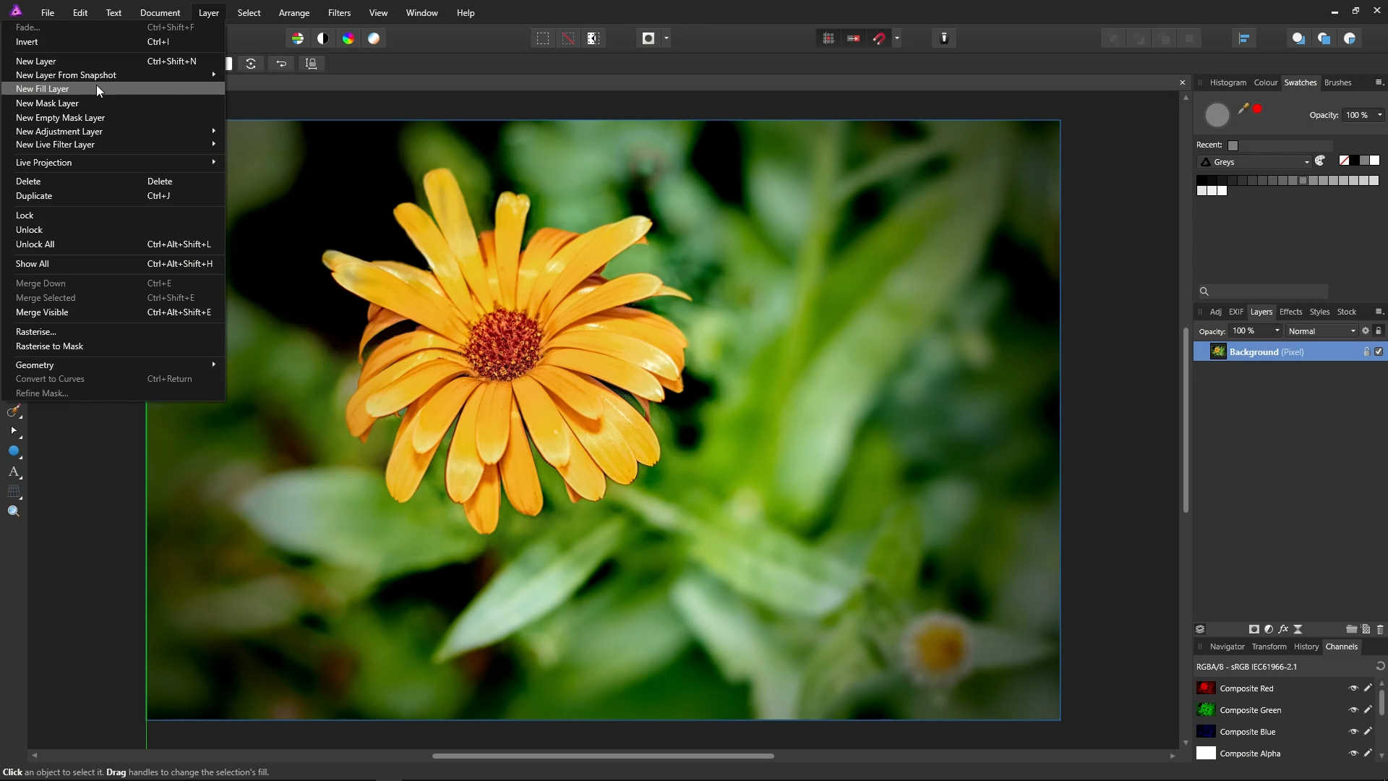Image resolution: width=1388 pixels, height=781 pixels.
Task: Click the recent grey colour swatch
Action: 1233,145
